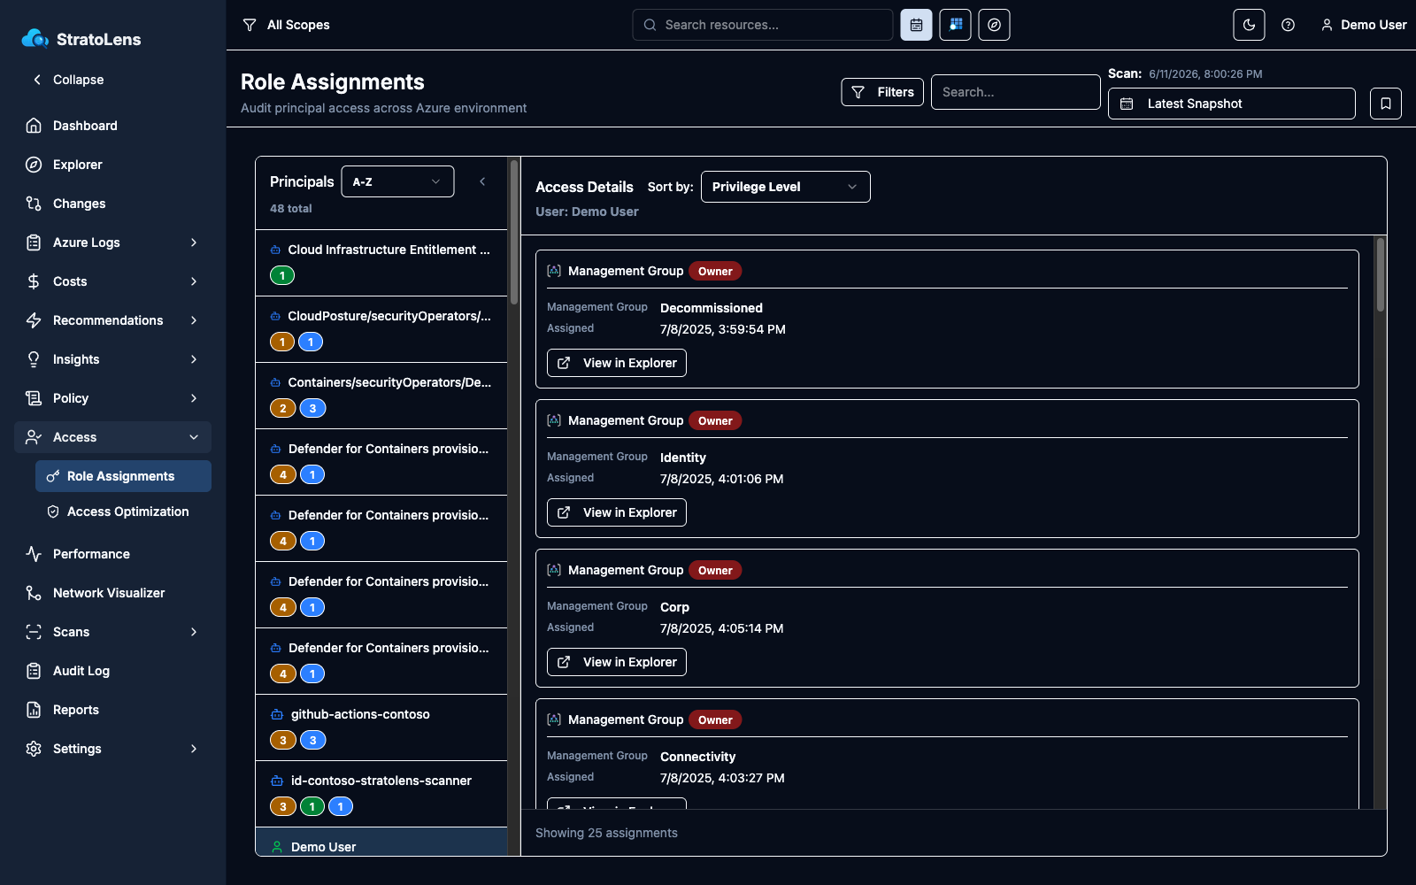Screen dimensions: 1416x885
Task: Click the access details scrollbar
Action: tap(1380, 274)
